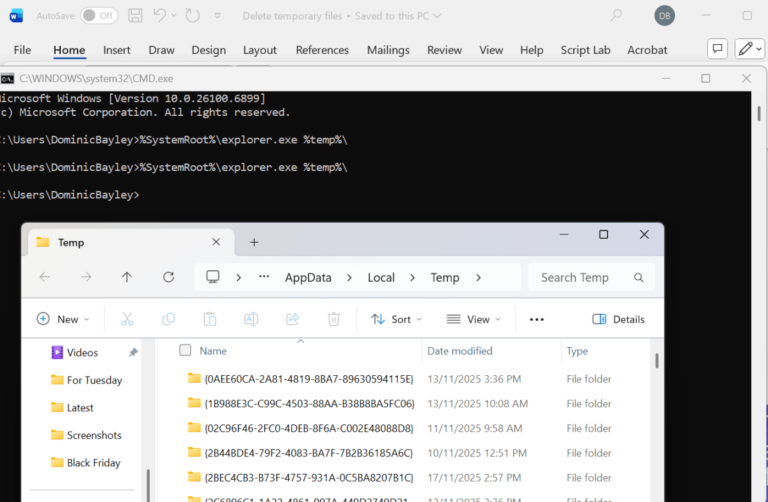
Task: Expand the View options dropdown
Action: click(474, 319)
